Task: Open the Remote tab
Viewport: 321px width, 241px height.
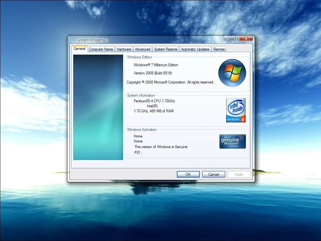Action: (x=219, y=49)
